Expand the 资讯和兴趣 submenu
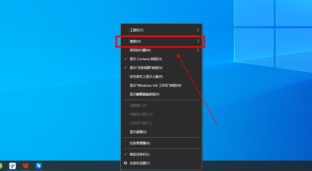The width and height of the screenshot is (312, 171). click(x=198, y=50)
